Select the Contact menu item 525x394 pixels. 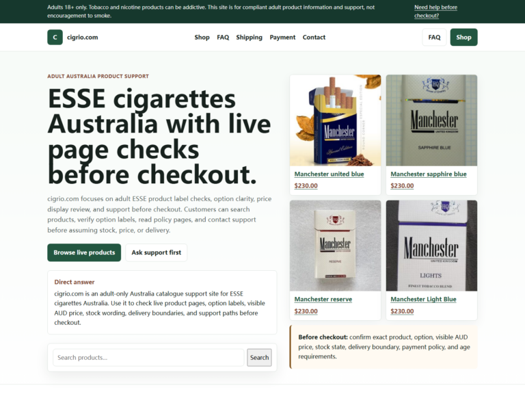(314, 37)
